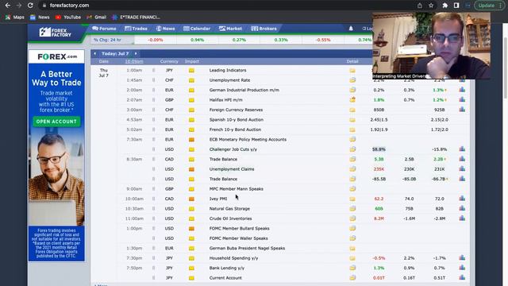Open detail folder for Bank Lending y/y
The image size is (508, 286).
(x=352, y=268)
